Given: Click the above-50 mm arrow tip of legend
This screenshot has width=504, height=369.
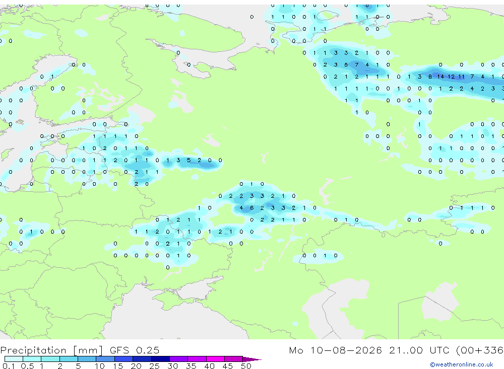Looking at the screenshot, I should tap(253, 359).
